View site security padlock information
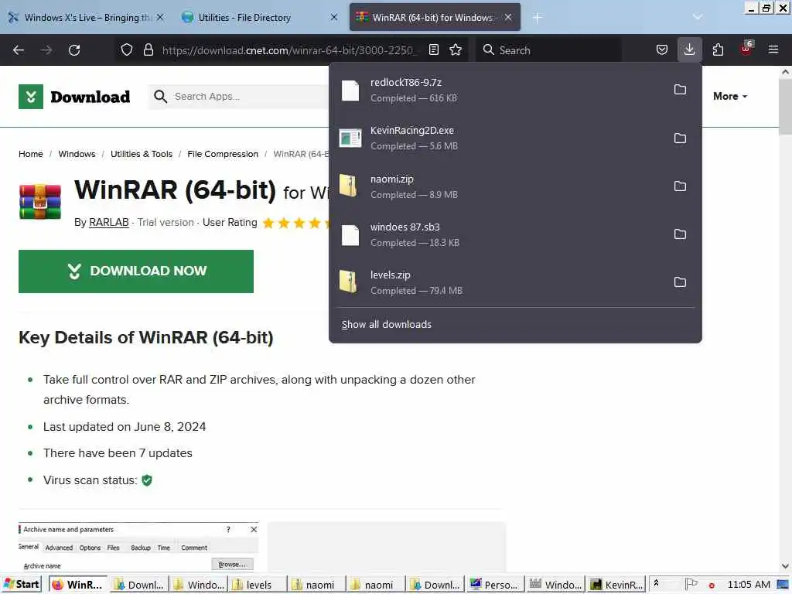Screen dimensions: 792x594 [x=148, y=50]
